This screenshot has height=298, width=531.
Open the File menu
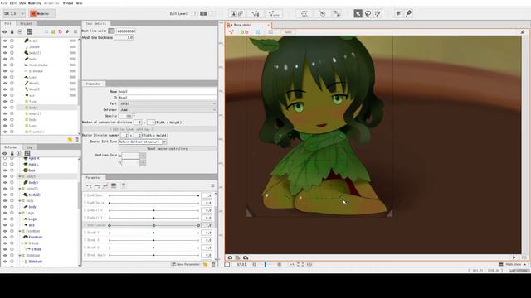coord(4,3)
